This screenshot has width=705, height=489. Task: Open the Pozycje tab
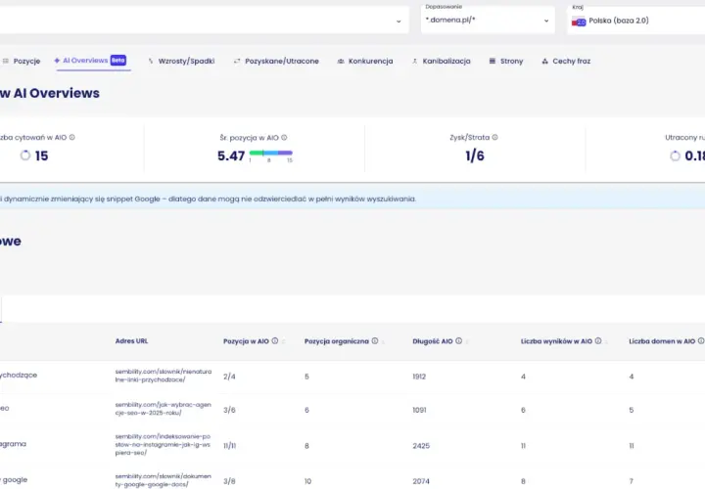point(22,61)
